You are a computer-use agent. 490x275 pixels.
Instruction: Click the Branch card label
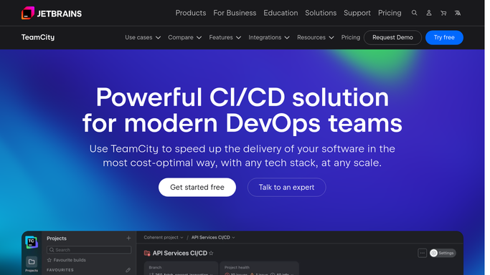(x=155, y=268)
